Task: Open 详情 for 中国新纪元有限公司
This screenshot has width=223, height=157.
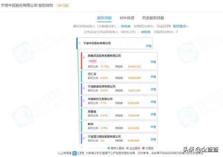Action: pos(153,102)
